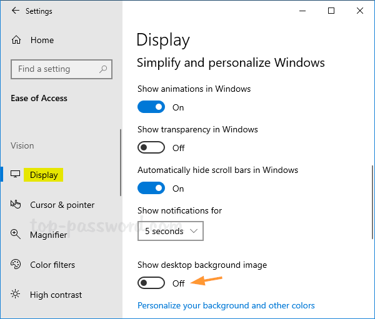Click the Cursor & pointer icon
Viewport: 375px width, 319px height.
16,205
